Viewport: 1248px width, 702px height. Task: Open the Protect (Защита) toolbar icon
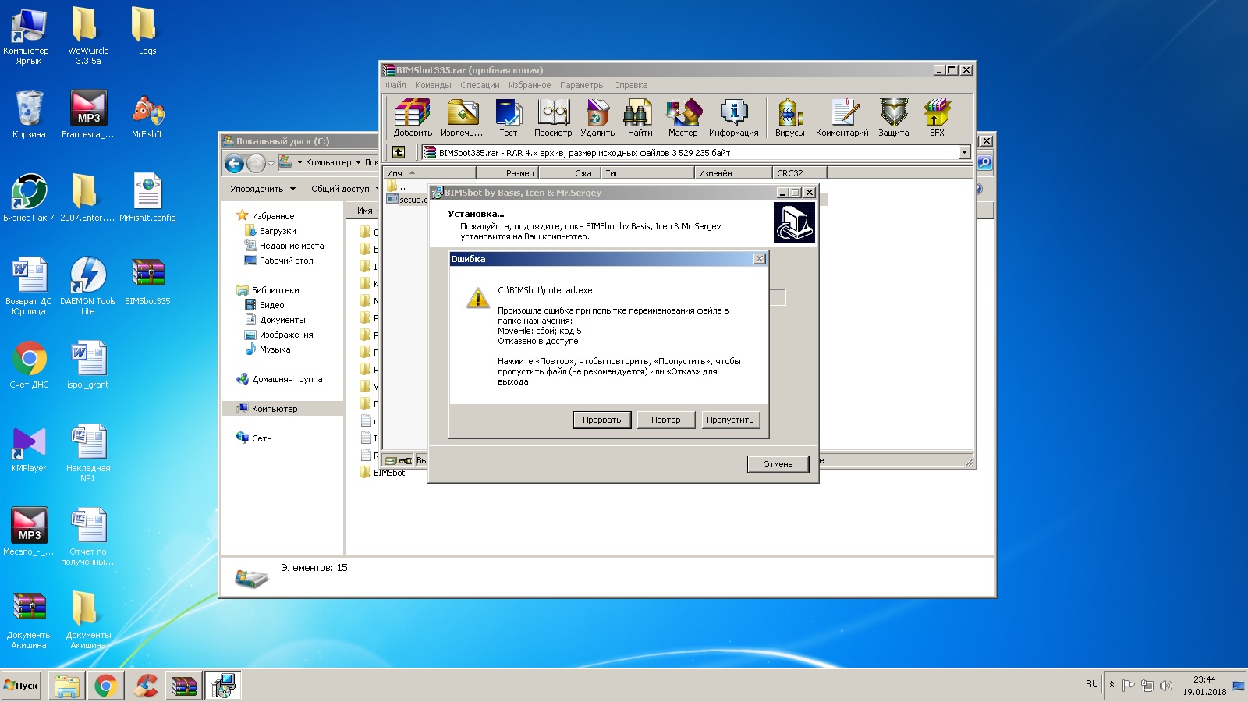tap(893, 118)
